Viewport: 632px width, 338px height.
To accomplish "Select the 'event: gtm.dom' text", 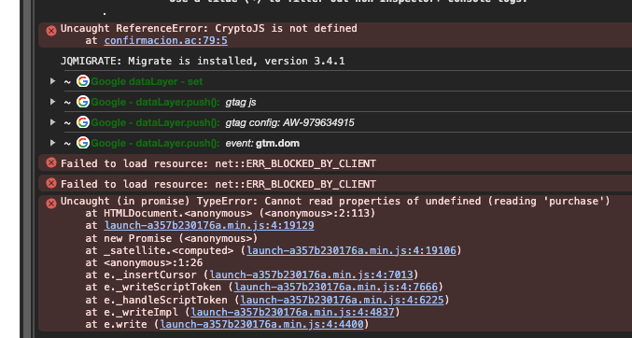I will (262, 143).
